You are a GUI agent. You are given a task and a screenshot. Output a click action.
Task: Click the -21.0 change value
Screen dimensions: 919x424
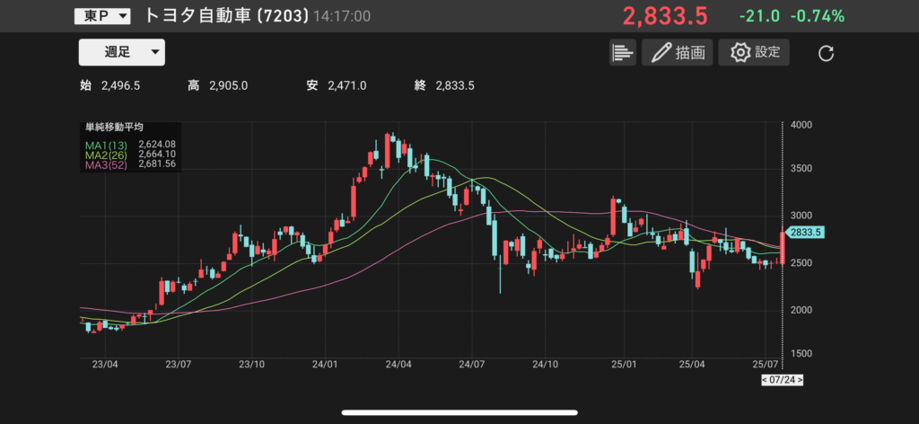point(759,16)
